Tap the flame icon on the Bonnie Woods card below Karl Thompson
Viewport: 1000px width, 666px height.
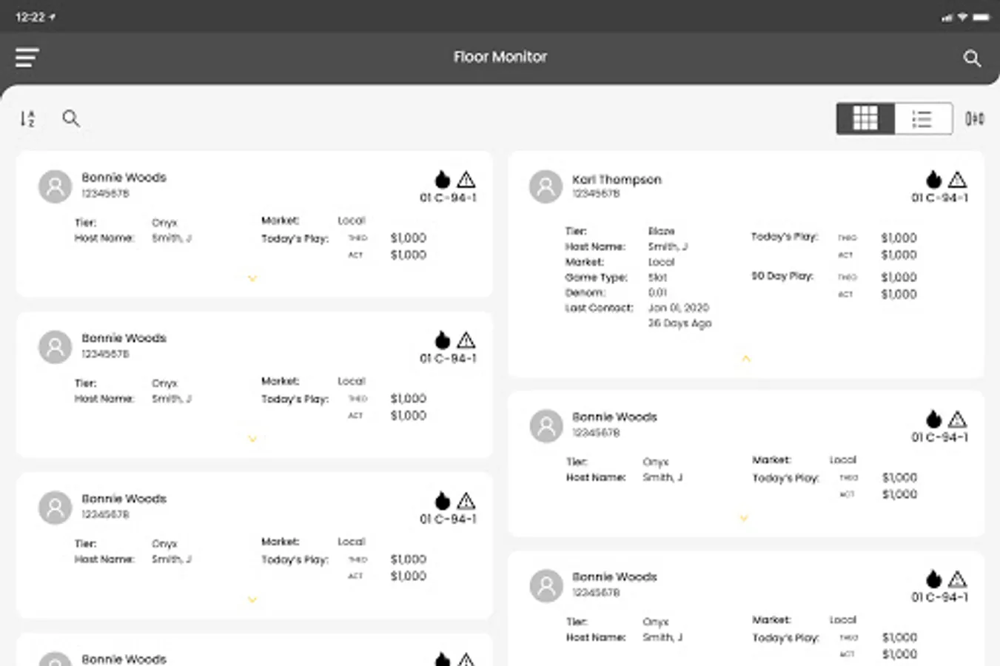933,419
